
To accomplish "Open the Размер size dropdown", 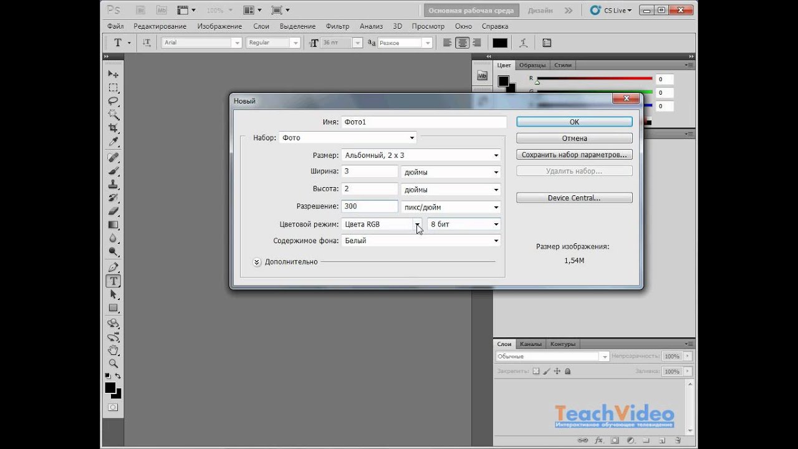I will 421,155.
